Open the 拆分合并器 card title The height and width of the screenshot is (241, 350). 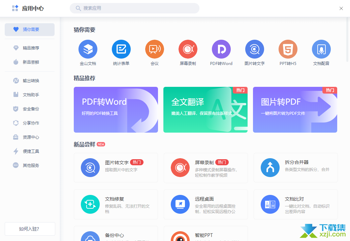(x=297, y=162)
